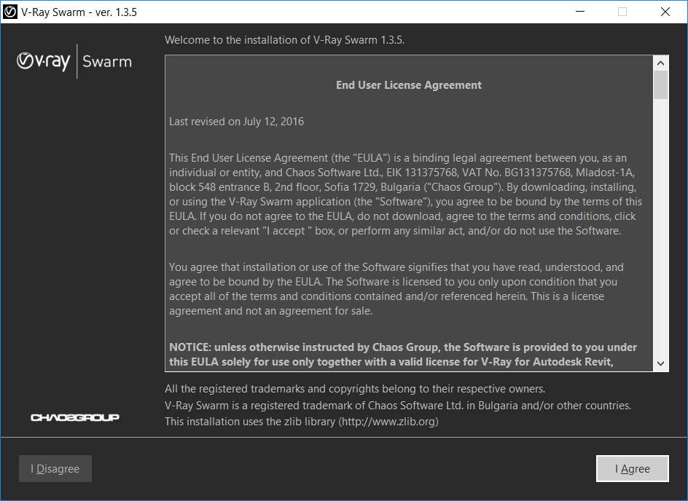The width and height of the screenshot is (688, 501).
Task: Click the 'V-Ray Swarm - ver. 1.3.5' window title
Action: click(x=79, y=12)
